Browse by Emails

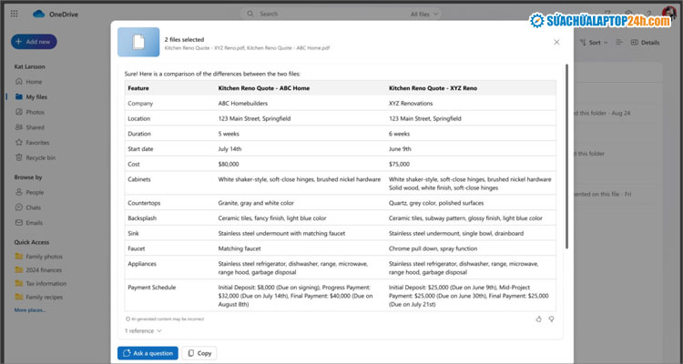[x=34, y=223]
